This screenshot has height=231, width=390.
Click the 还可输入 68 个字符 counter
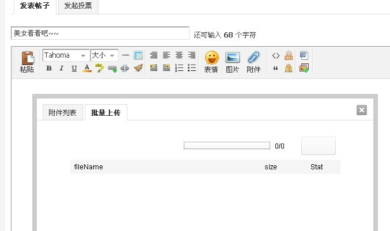[225, 35]
